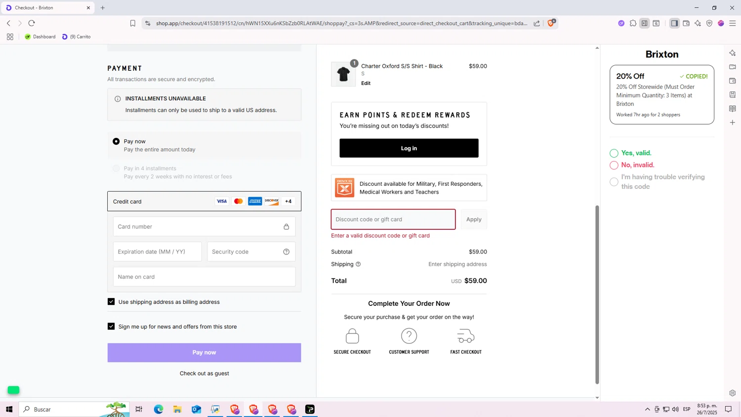Open the (9) Carrito bookmark
The height and width of the screenshot is (417, 741).
(x=77, y=37)
